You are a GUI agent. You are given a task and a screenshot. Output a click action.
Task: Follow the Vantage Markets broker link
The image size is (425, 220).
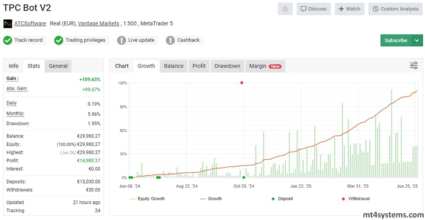pyautogui.click(x=99, y=24)
